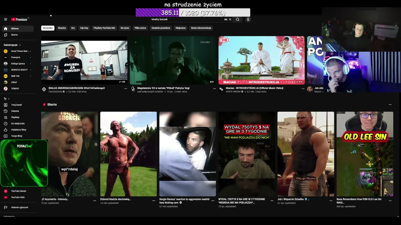Open the Asymetria short thumbnail
The image size is (401, 225).
click(x=69, y=154)
